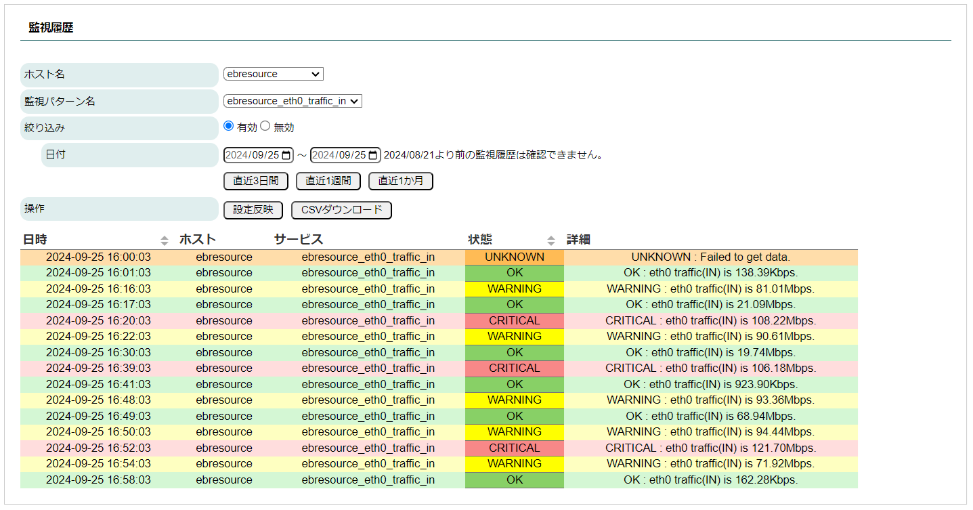The width and height of the screenshot is (973, 510).
Task: Click timestamp 2024-09-25 16:30:03
Action: [x=98, y=353]
